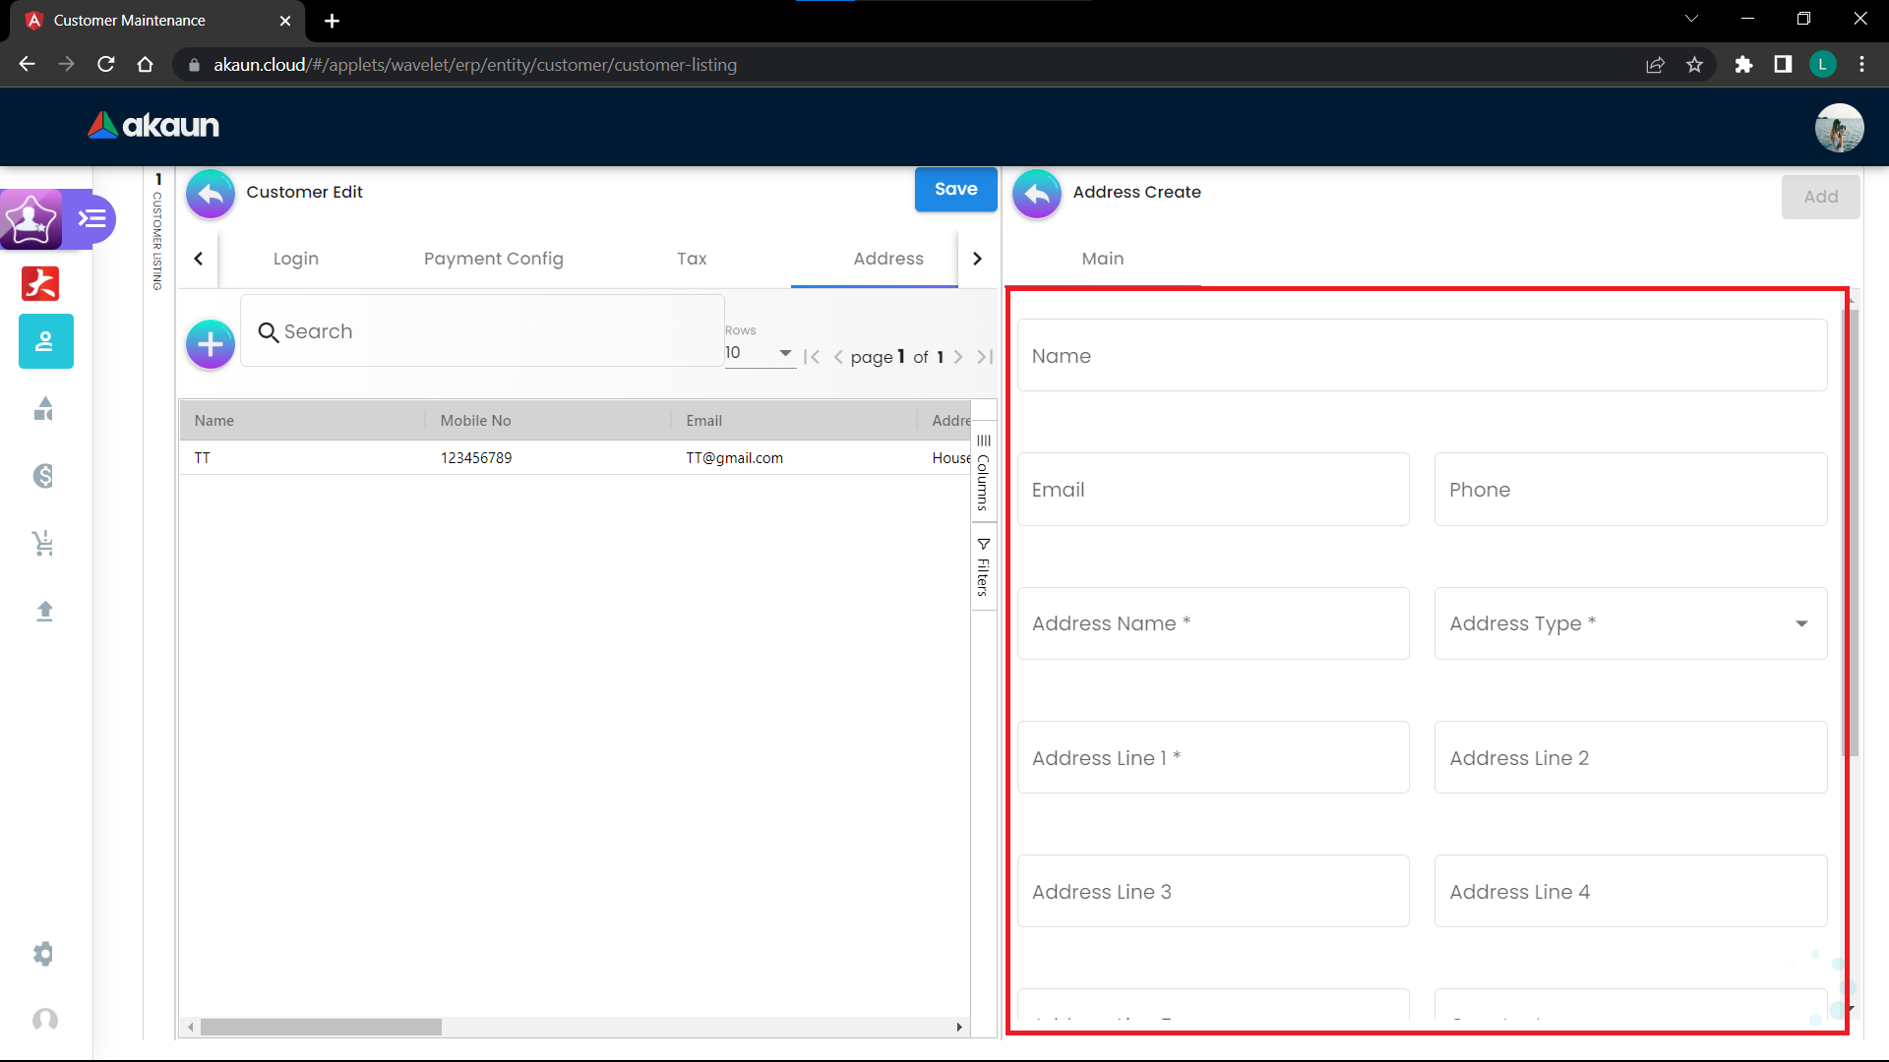Switch to the Tax tab
This screenshot has height=1062, width=1889.
691,259
